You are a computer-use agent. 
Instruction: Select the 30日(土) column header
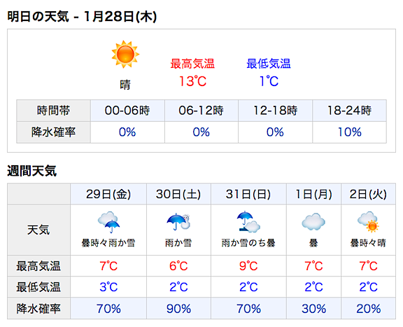click(178, 194)
